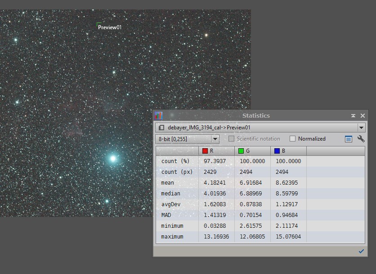
Task: Select the count (px) row label
Action: pos(177,172)
